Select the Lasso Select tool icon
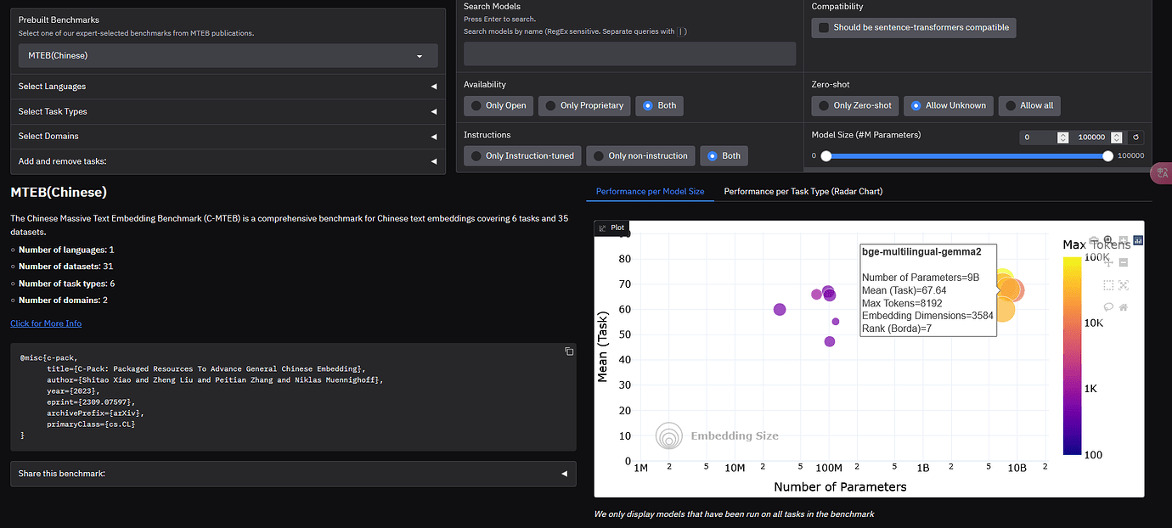The image size is (1172, 528). point(1109,307)
